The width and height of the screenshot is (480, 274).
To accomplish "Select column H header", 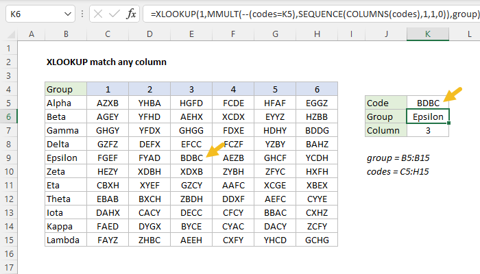I will tap(317, 34).
